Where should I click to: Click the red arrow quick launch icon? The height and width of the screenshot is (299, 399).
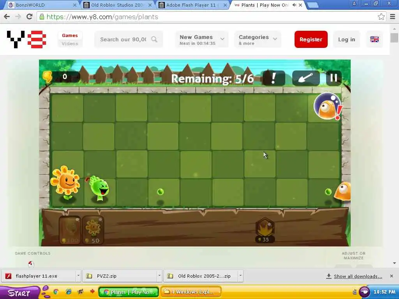[x=92, y=291]
